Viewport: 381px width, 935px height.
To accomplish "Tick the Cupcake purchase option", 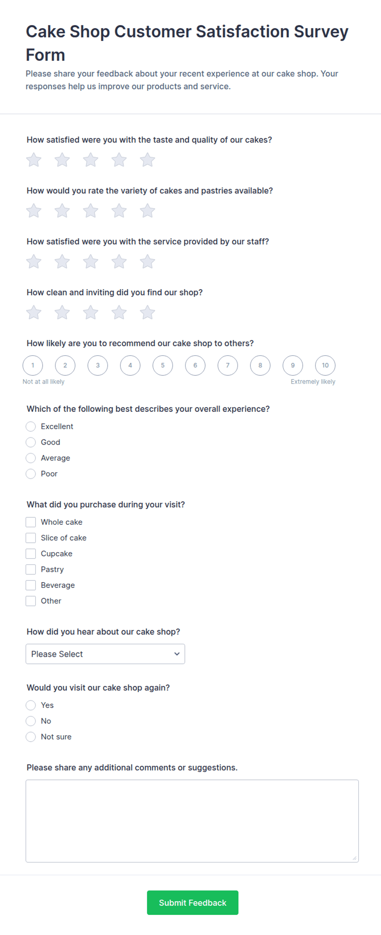I will 31,554.
